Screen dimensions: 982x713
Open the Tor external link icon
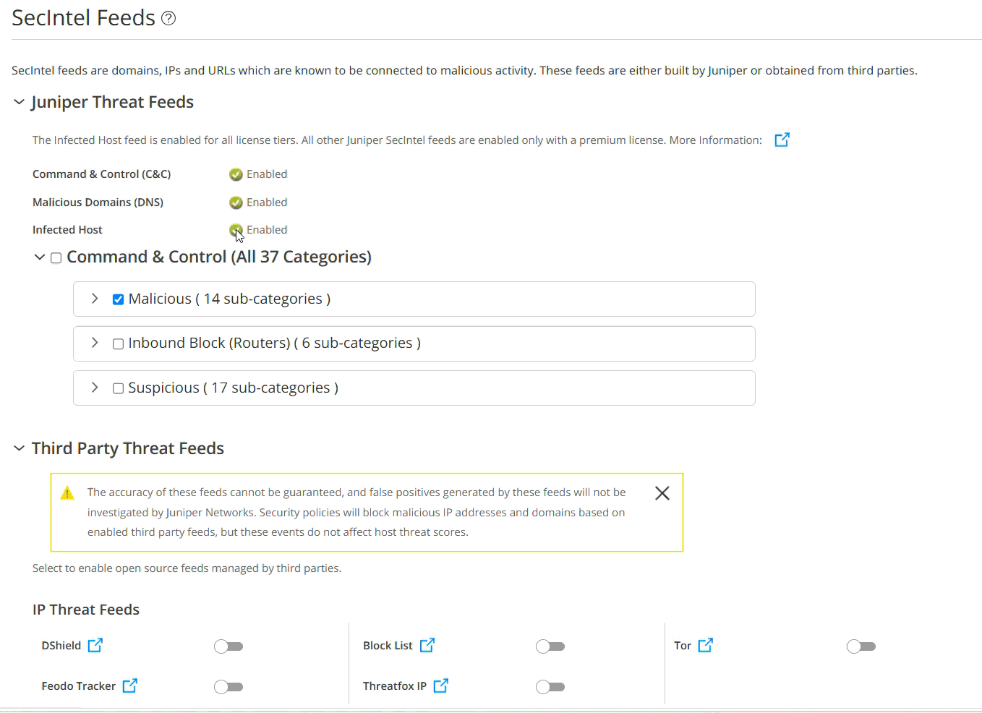click(x=706, y=645)
